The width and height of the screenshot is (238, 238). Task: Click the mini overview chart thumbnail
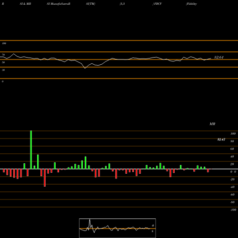118,228
